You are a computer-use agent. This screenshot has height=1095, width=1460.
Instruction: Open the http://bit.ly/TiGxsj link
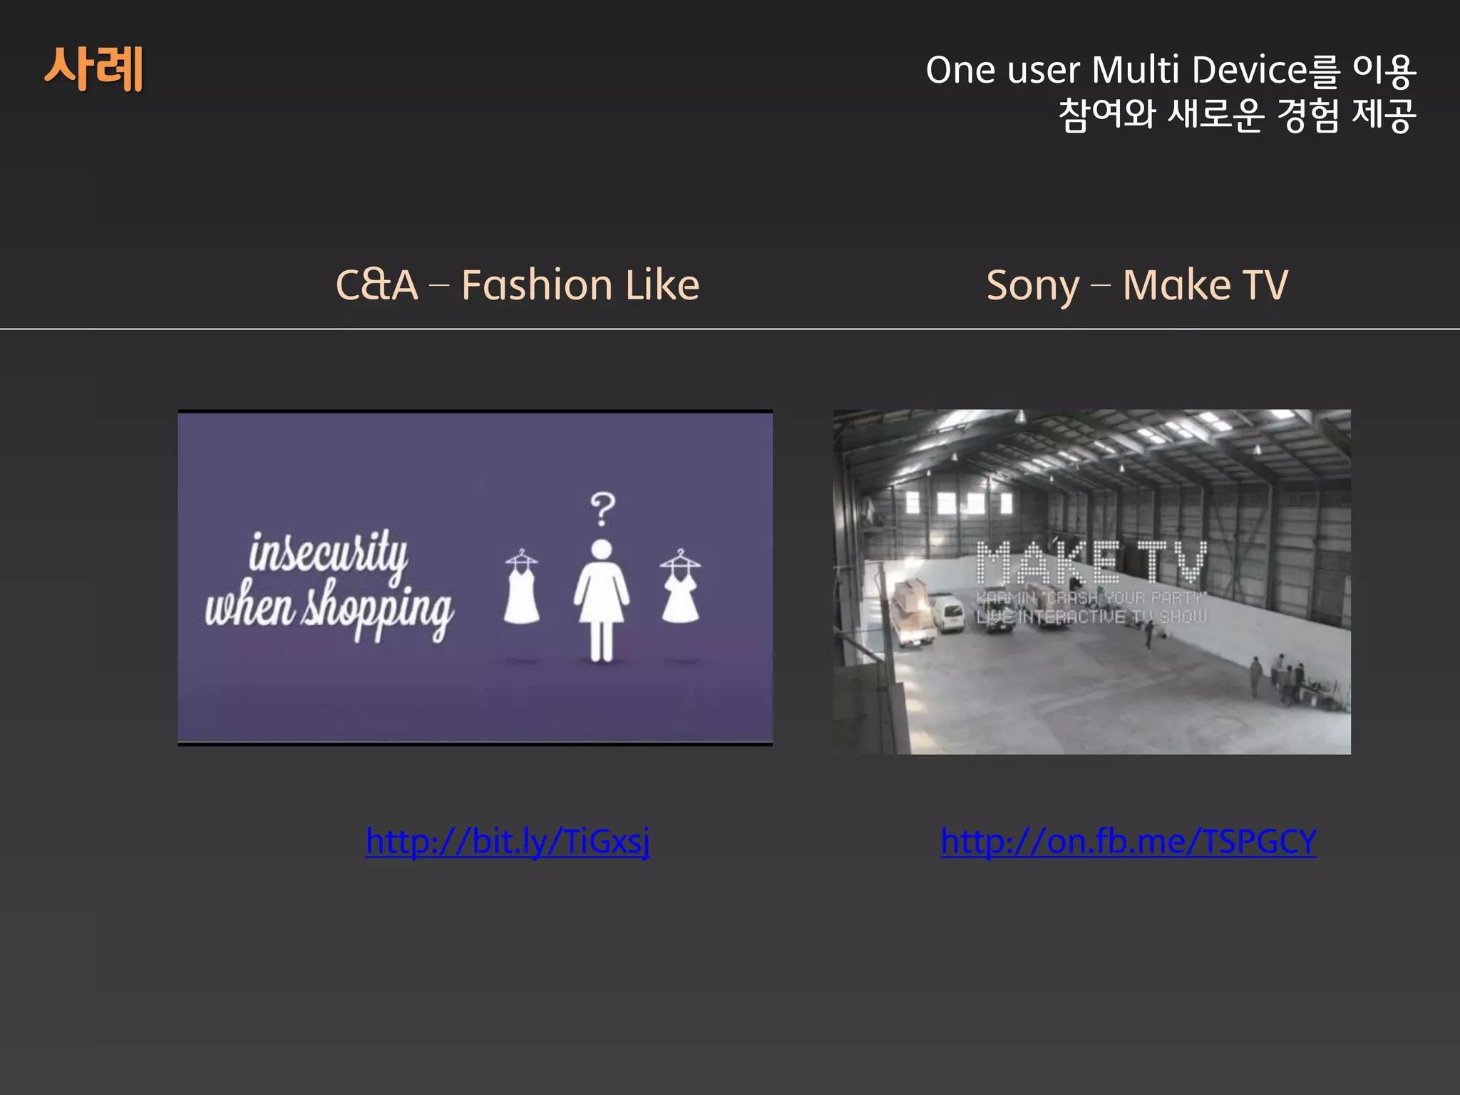coord(508,842)
